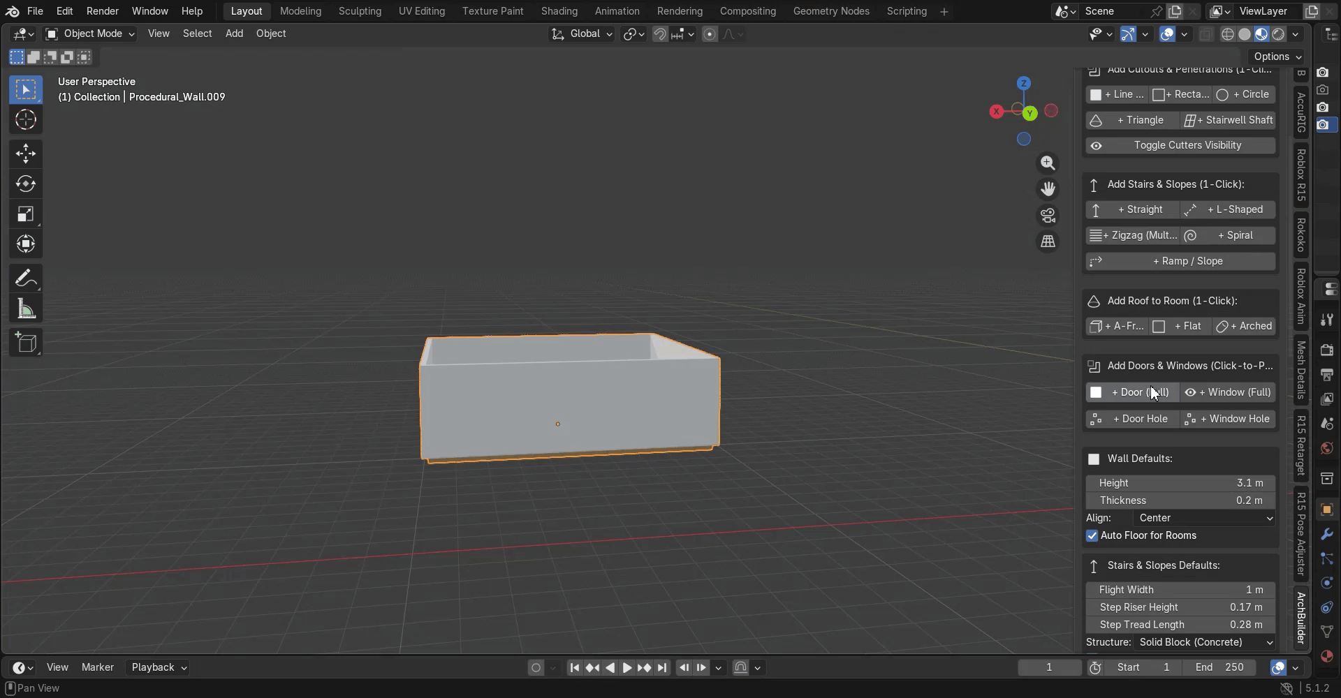This screenshot has height=698, width=1341.
Task: Toggle proportional editing in header
Action: (710, 34)
